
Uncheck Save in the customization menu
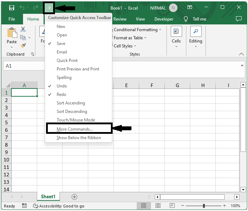tap(78, 44)
